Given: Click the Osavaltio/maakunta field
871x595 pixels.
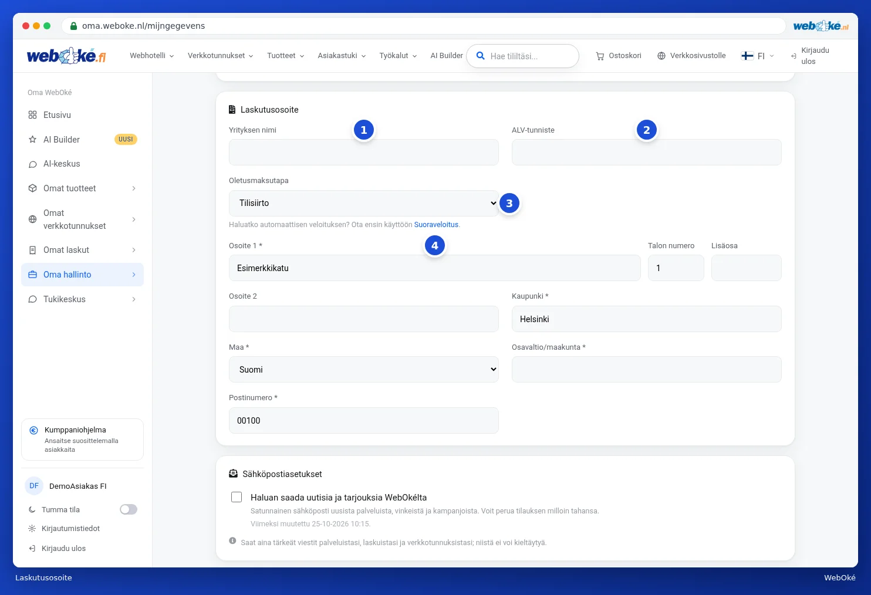Looking at the screenshot, I should tap(647, 370).
